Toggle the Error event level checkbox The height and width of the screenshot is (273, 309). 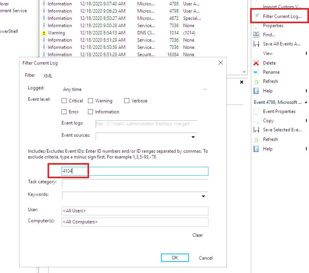point(64,112)
